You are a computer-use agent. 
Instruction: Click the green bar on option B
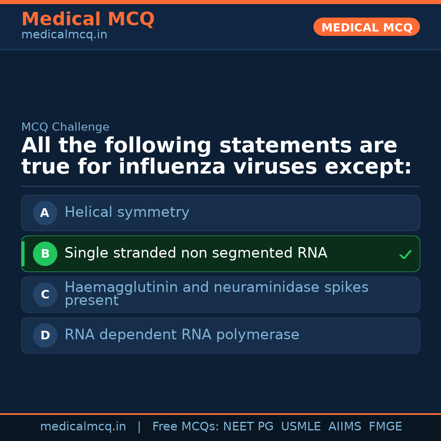[23, 254]
